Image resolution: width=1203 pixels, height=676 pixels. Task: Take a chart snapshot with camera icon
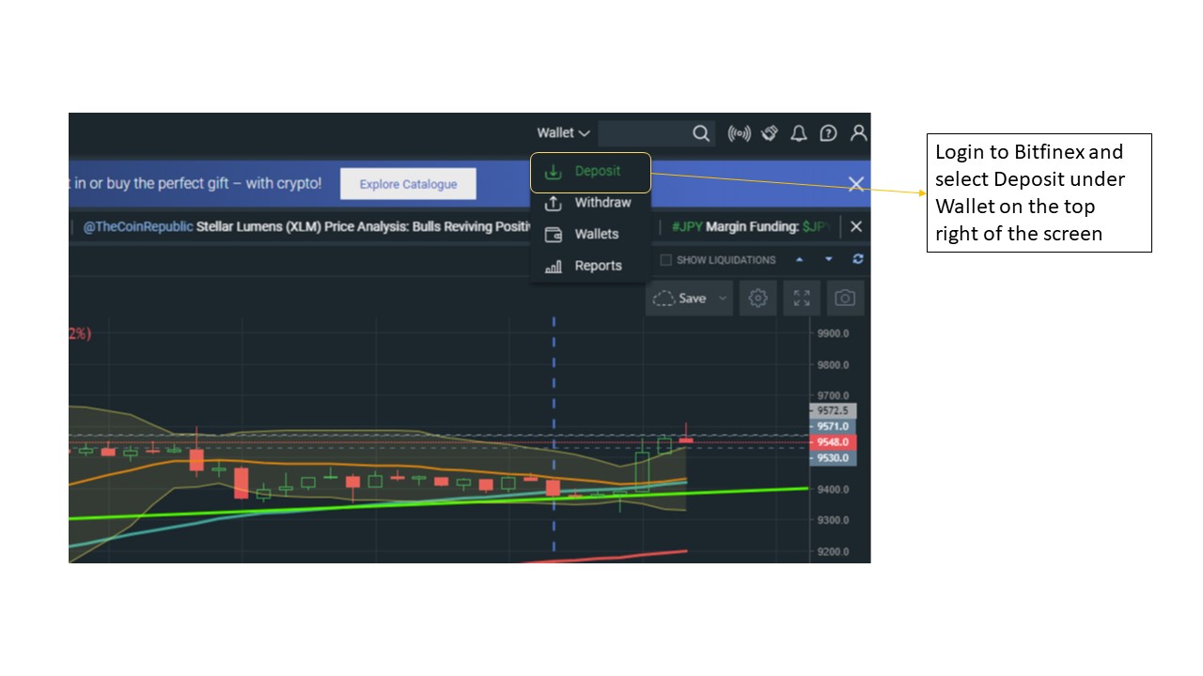845,299
